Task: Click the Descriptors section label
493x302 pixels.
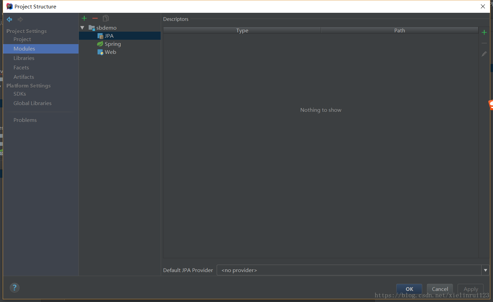Action: click(x=176, y=19)
